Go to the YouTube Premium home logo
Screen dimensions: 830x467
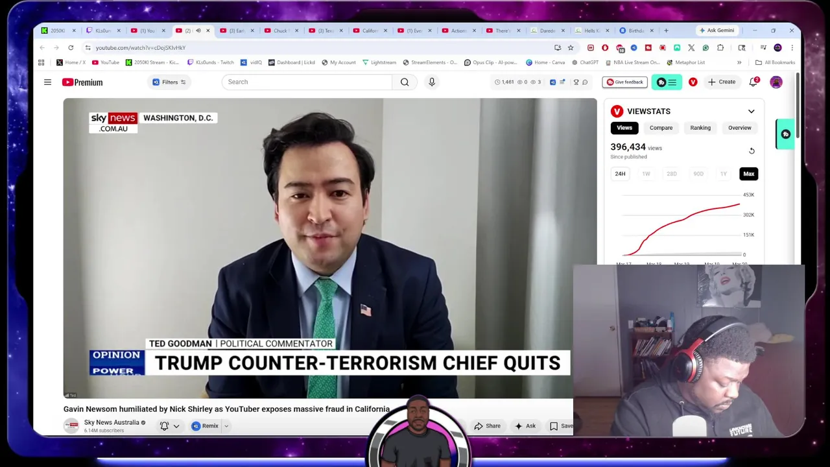82,82
